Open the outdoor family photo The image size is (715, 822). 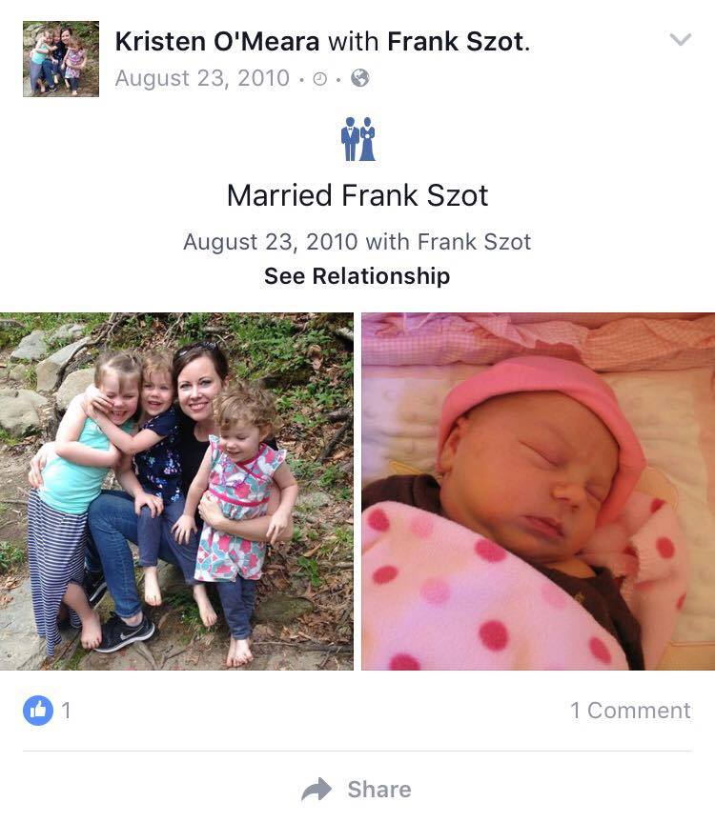pyautogui.click(x=176, y=491)
